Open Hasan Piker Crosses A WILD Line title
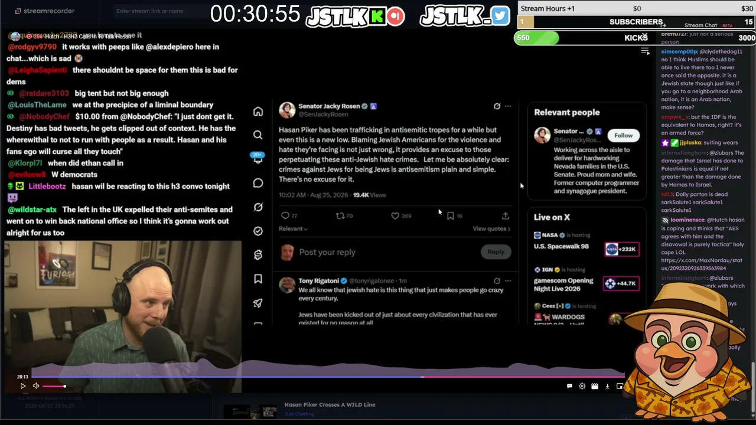Image resolution: width=756 pixels, height=425 pixels. (x=330, y=404)
